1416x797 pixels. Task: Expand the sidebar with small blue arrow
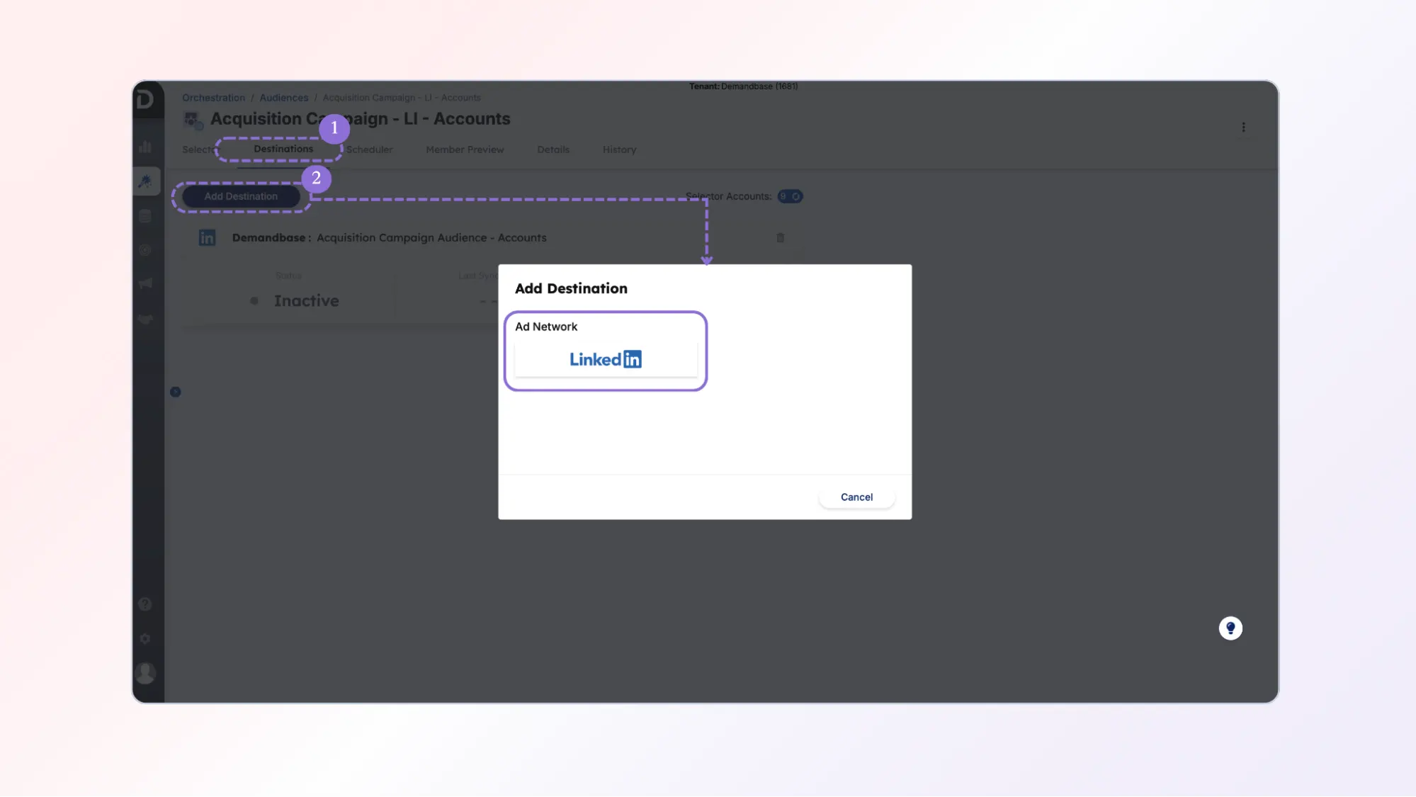coord(175,392)
